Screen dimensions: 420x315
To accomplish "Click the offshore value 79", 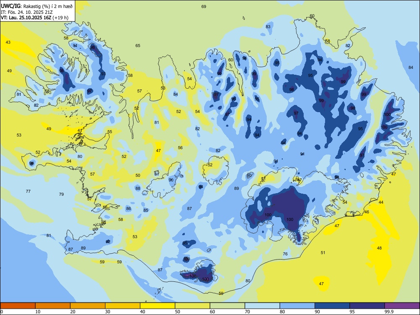I will 61,194.
